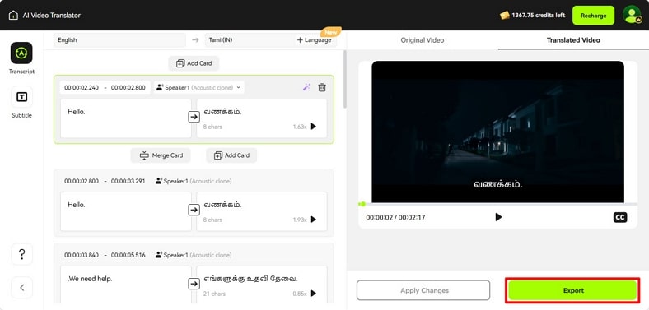
Task: Click the Recharge button
Action: (593, 16)
